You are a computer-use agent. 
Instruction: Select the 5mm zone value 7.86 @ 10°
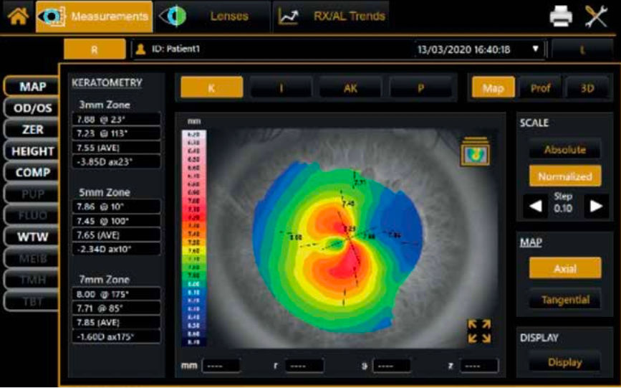coord(117,207)
